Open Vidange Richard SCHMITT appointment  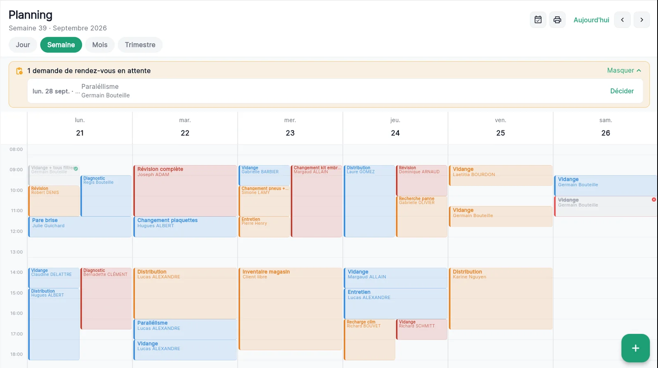pyautogui.click(x=422, y=329)
